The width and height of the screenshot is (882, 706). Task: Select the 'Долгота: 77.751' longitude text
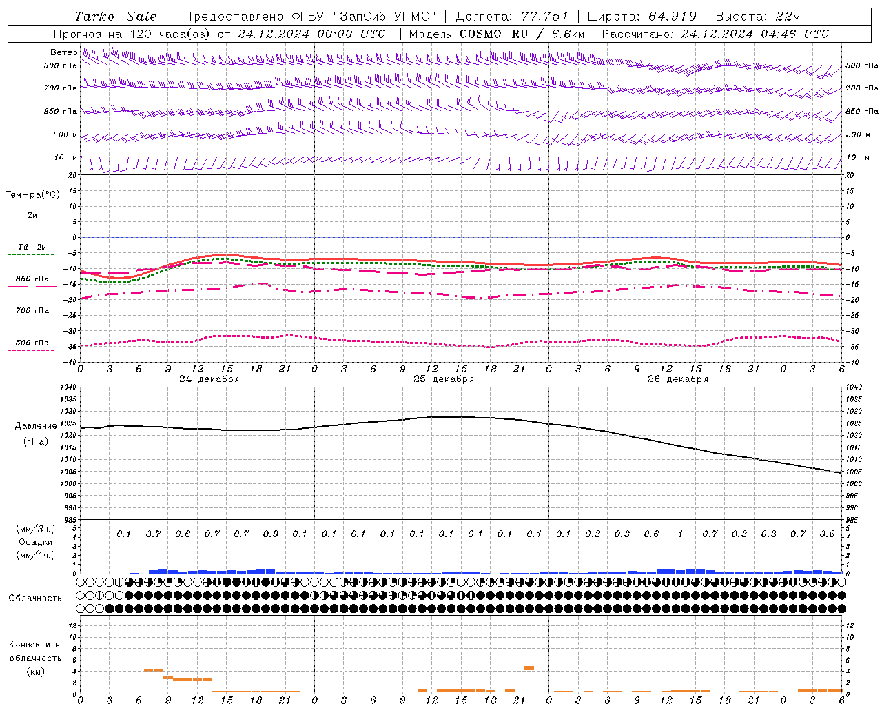[512, 17]
